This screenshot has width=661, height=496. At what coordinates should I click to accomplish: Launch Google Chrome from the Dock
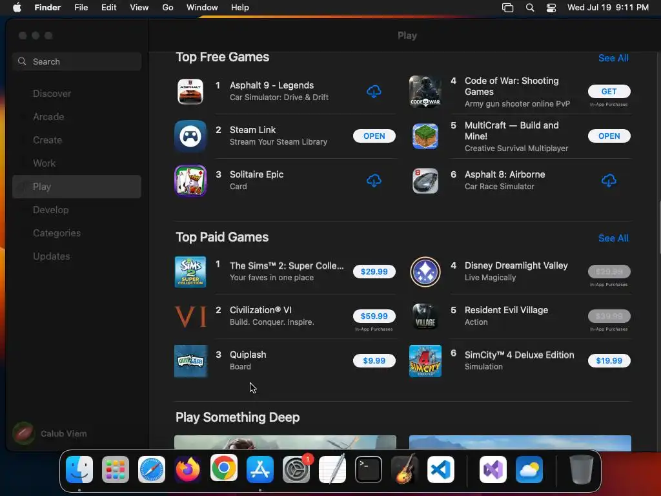coord(224,468)
